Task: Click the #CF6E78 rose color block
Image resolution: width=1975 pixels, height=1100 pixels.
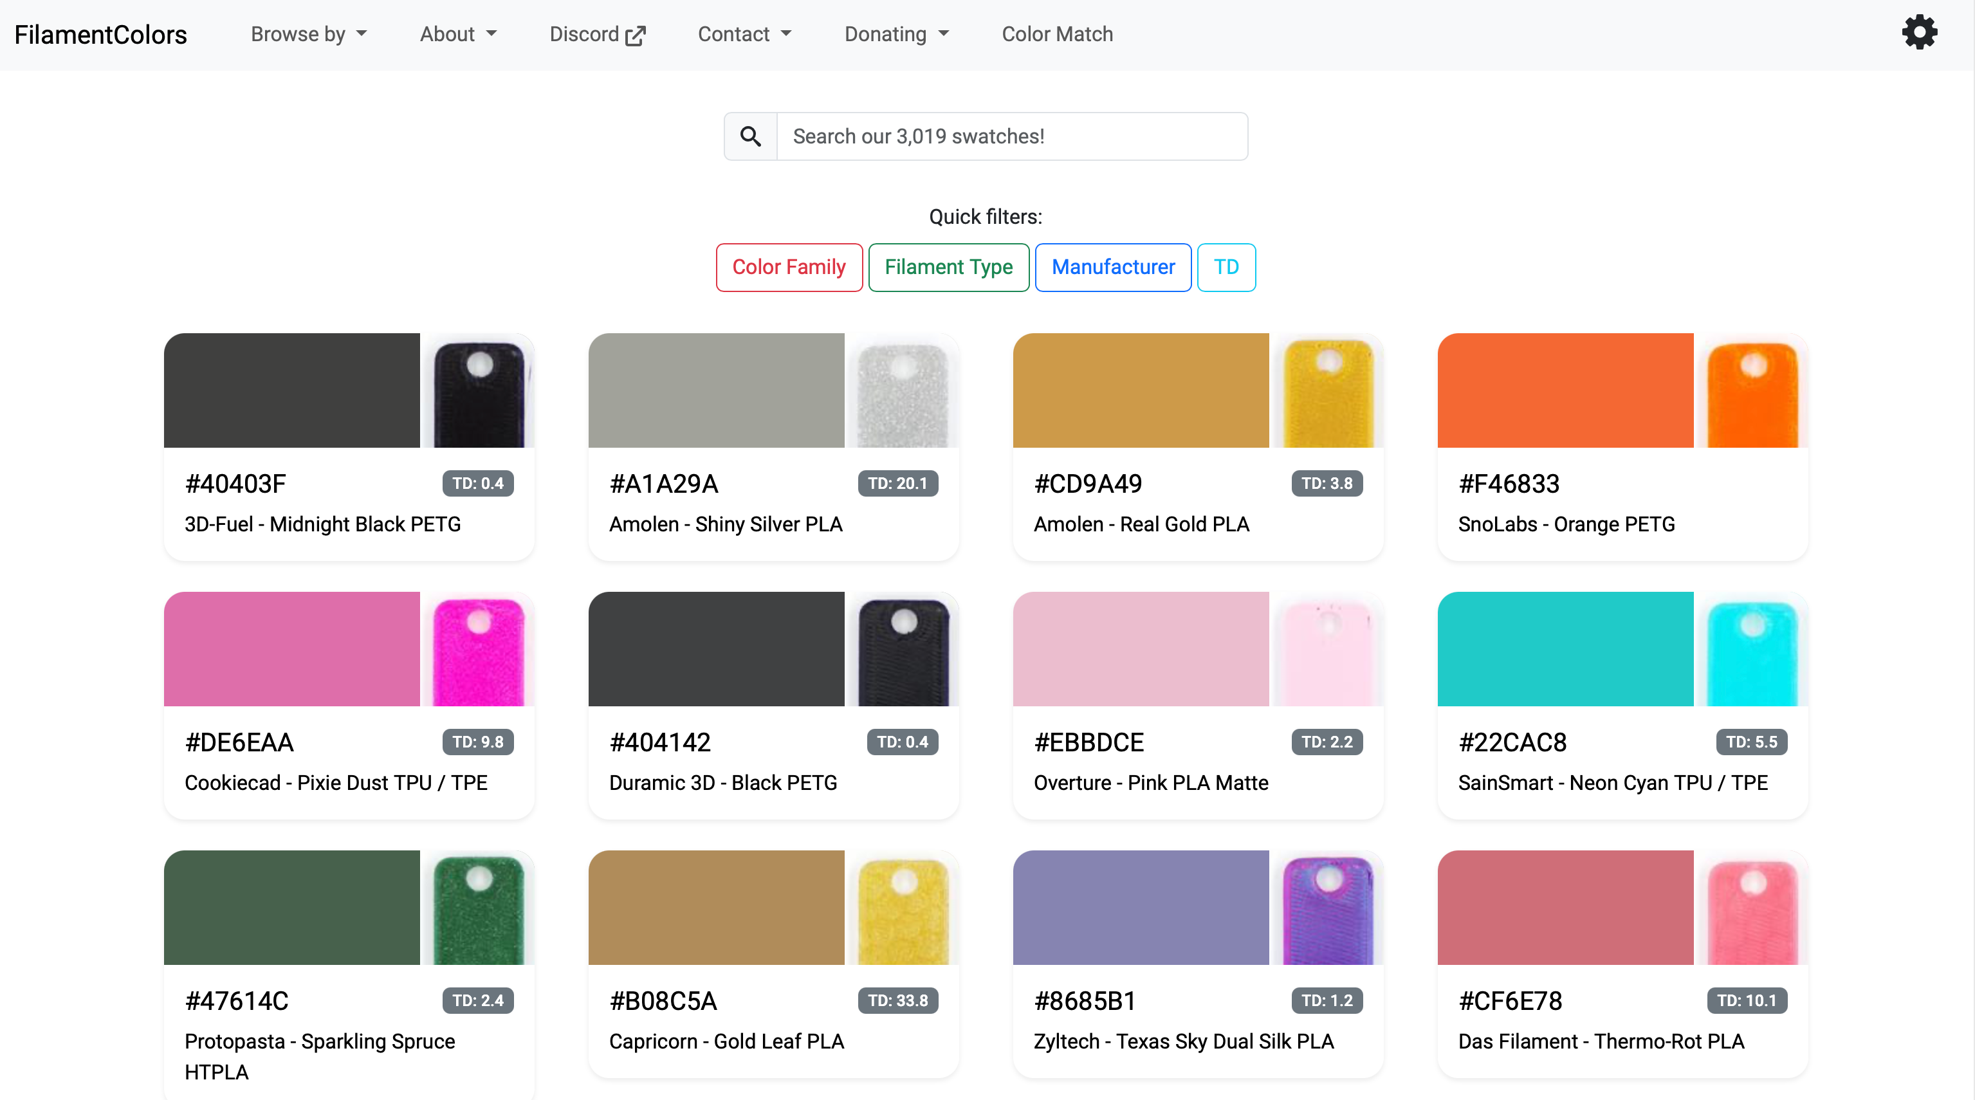Action: (1566, 907)
